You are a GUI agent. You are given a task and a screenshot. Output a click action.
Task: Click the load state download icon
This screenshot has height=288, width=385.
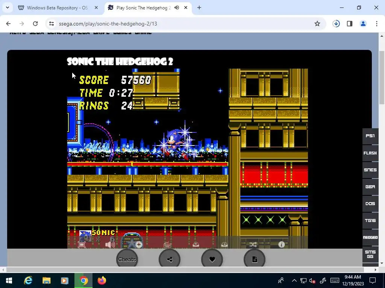pyautogui.click(x=224, y=244)
